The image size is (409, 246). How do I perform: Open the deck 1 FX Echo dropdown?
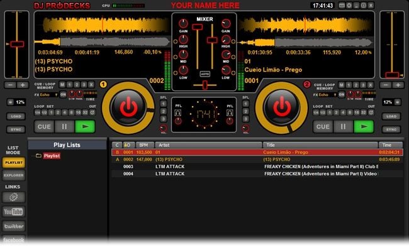pos(49,95)
